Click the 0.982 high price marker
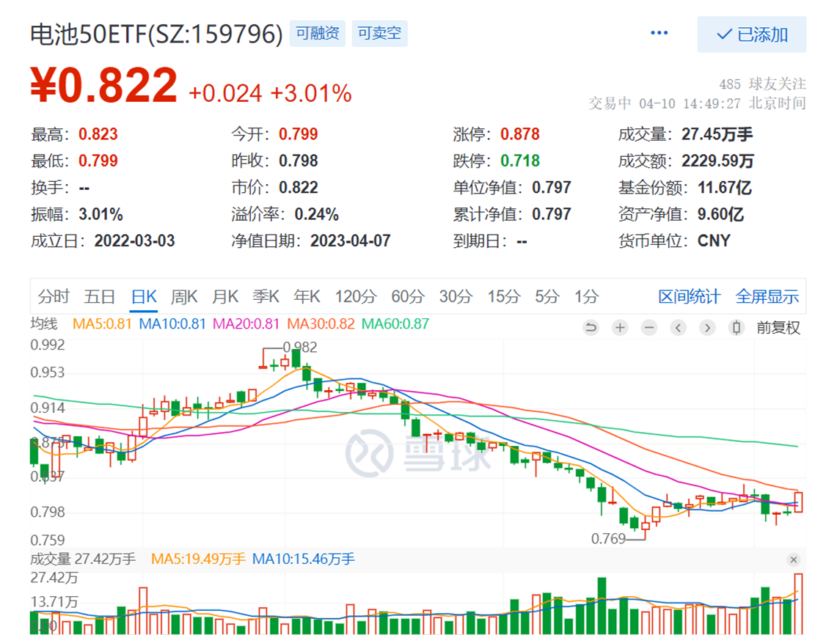 300,348
